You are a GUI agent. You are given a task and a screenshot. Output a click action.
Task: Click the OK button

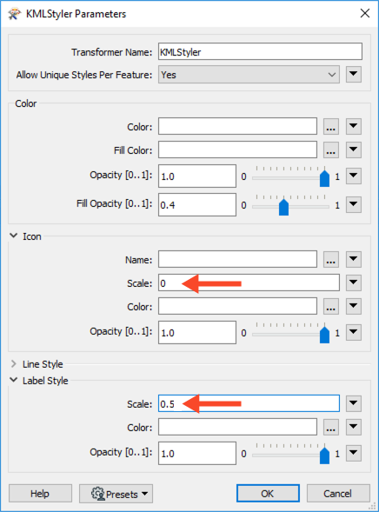pyautogui.click(x=268, y=494)
